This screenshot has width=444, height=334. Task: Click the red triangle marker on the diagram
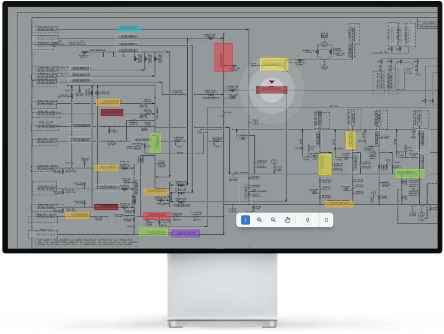pyautogui.click(x=271, y=82)
